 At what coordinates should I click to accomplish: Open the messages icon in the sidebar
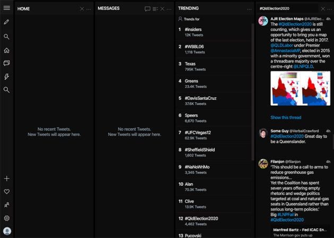[6, 63]
